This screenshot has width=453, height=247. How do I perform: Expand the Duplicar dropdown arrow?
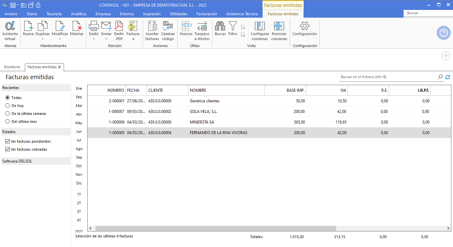point(42,39)
